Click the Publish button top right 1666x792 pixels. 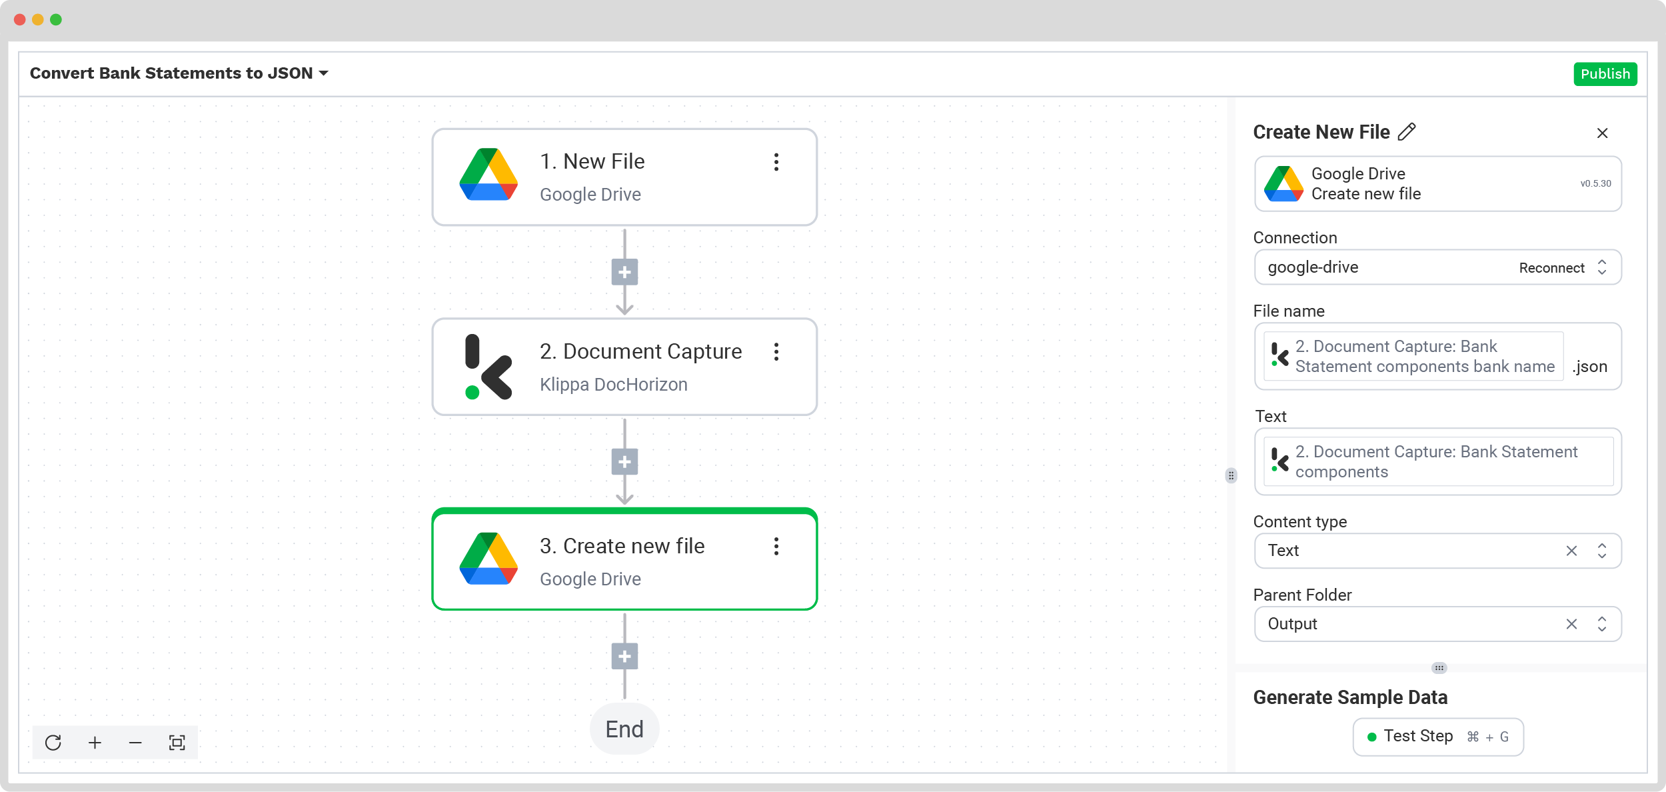(1605, 73)
